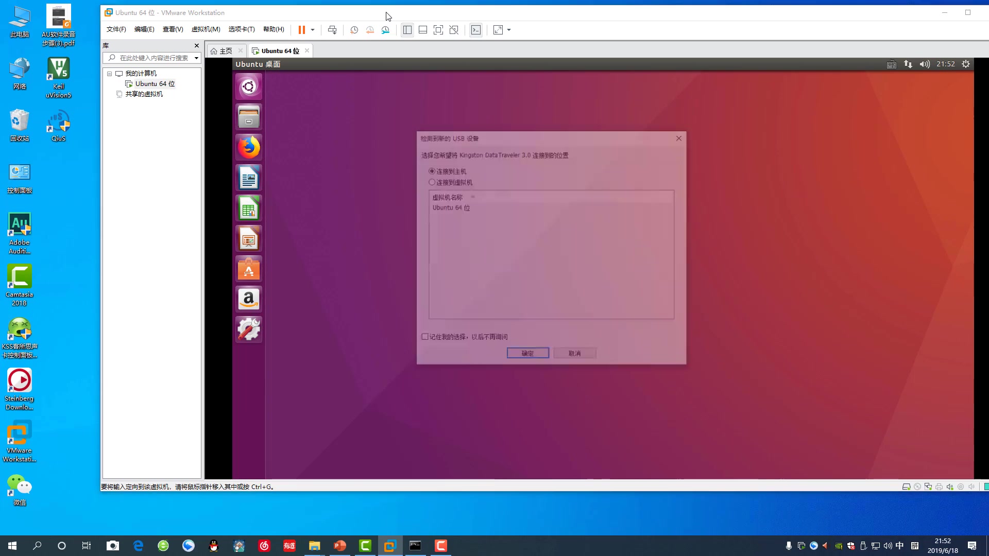Click the console view toolbar icon
Image resolution: width=989 pixels, height=556 pixels.
coord(476,30)
